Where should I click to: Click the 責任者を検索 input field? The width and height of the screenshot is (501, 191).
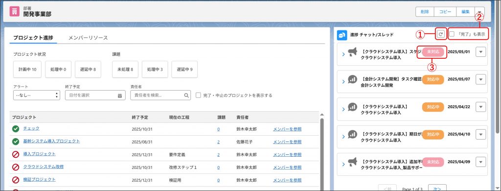(160, 95)
